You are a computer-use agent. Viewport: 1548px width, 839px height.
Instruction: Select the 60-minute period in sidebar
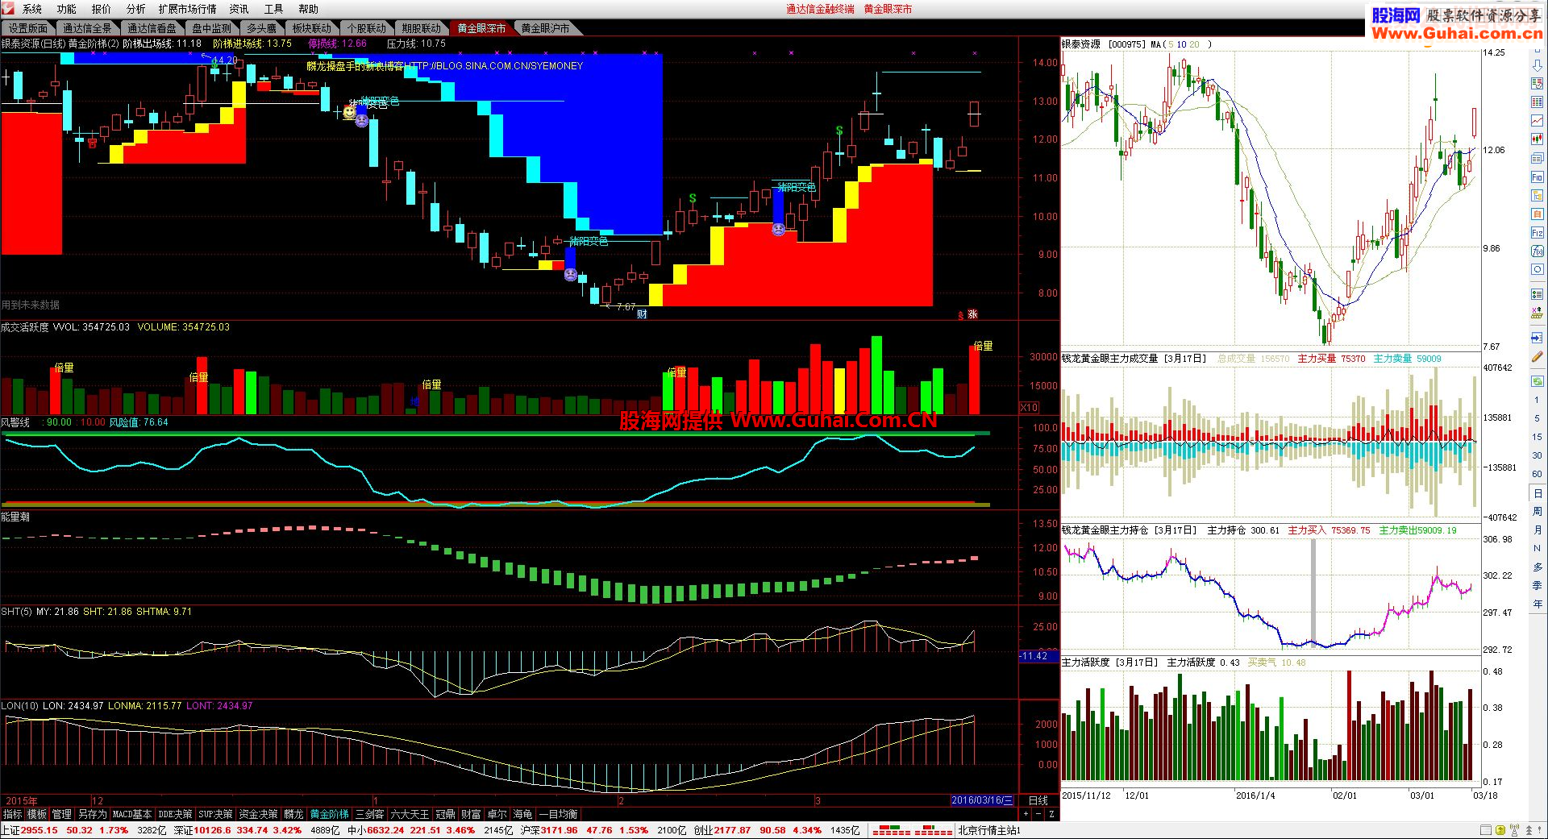point(1537,474)
